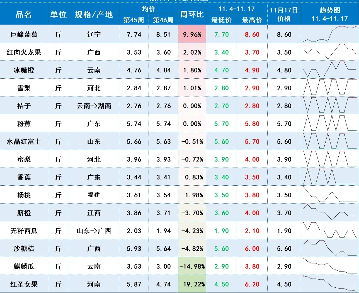Click the 均价 header cell
Screen dimensions: 359x293
(149, 9)
